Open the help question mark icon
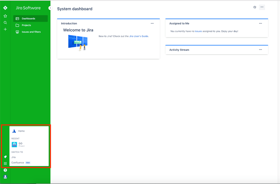This screenshot has width=280, height=184. 5,170
